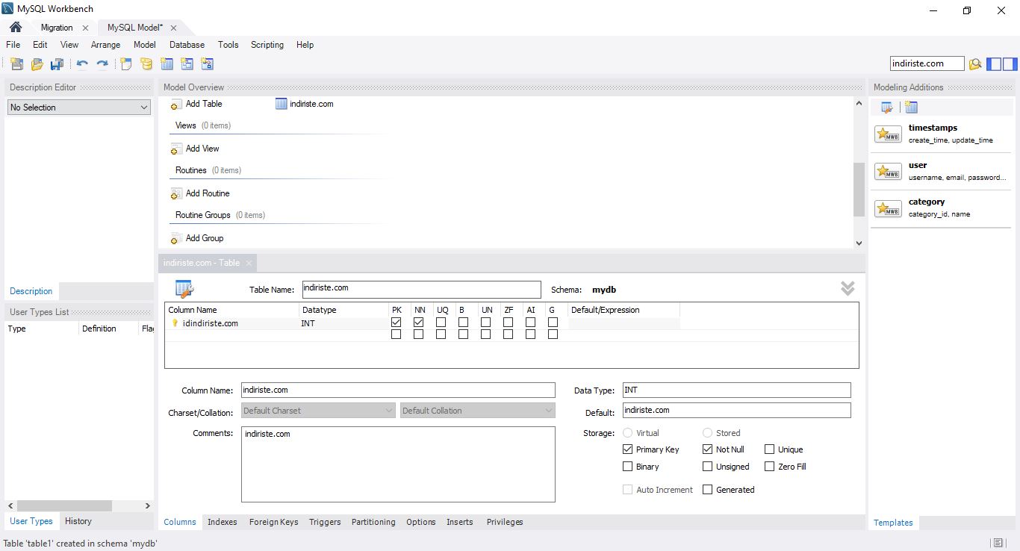Go to the Workbench home screen icon
Viewport: 1020px width, 551px height.
(15, 27)
